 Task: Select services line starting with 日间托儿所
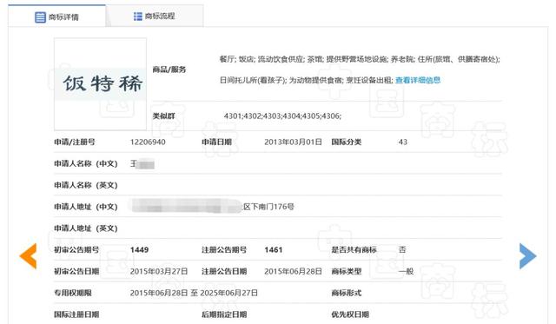(307, 80)
